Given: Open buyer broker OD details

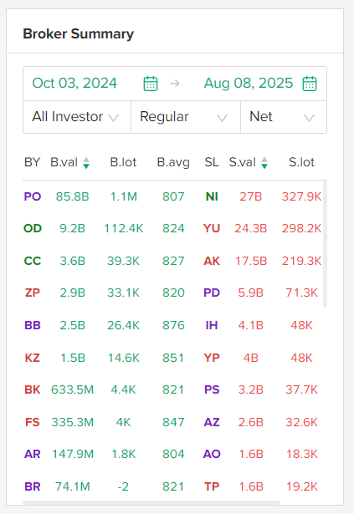Looking at the screenshot, I should point(33,228).
